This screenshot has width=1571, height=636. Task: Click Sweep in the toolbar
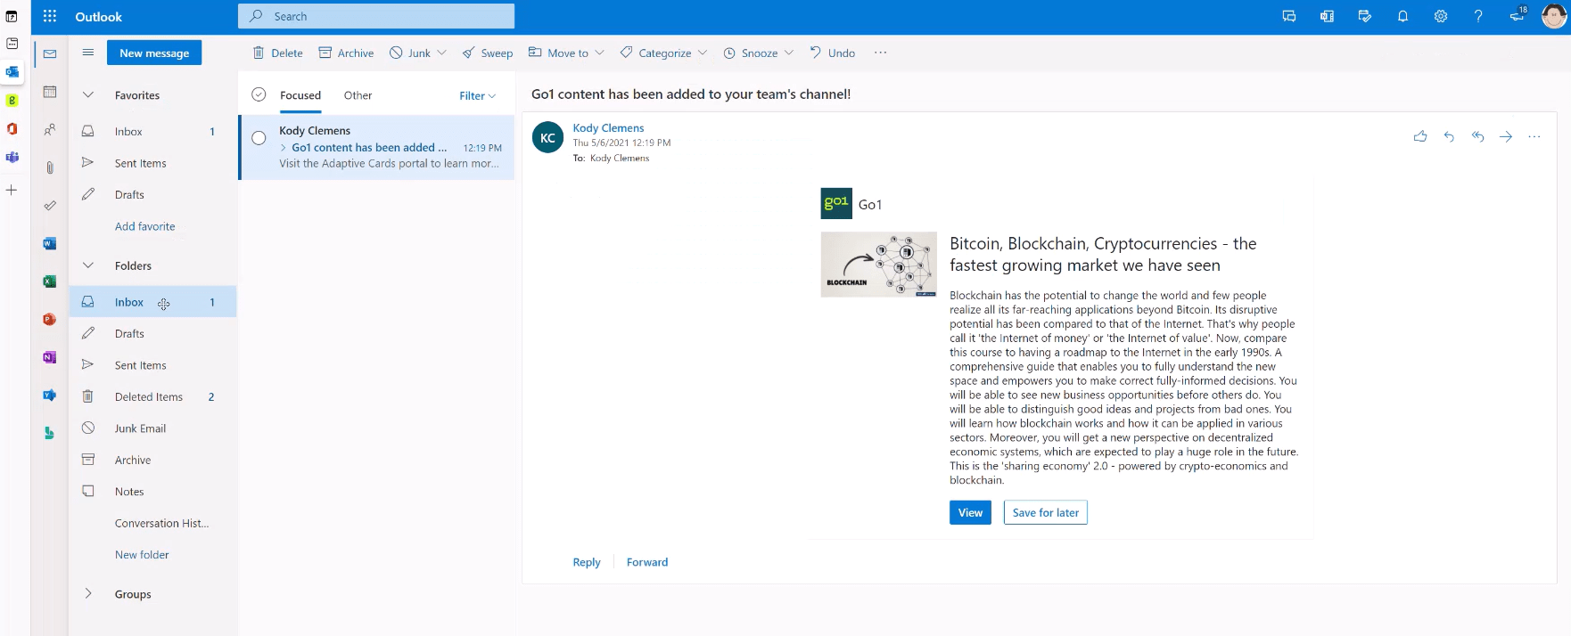[488, 53]
